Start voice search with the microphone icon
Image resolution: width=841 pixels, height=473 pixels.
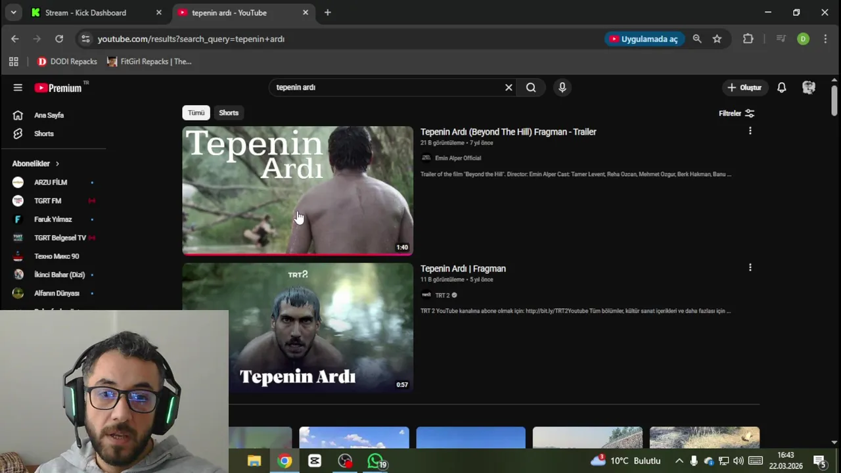click(x=562, y=87)
